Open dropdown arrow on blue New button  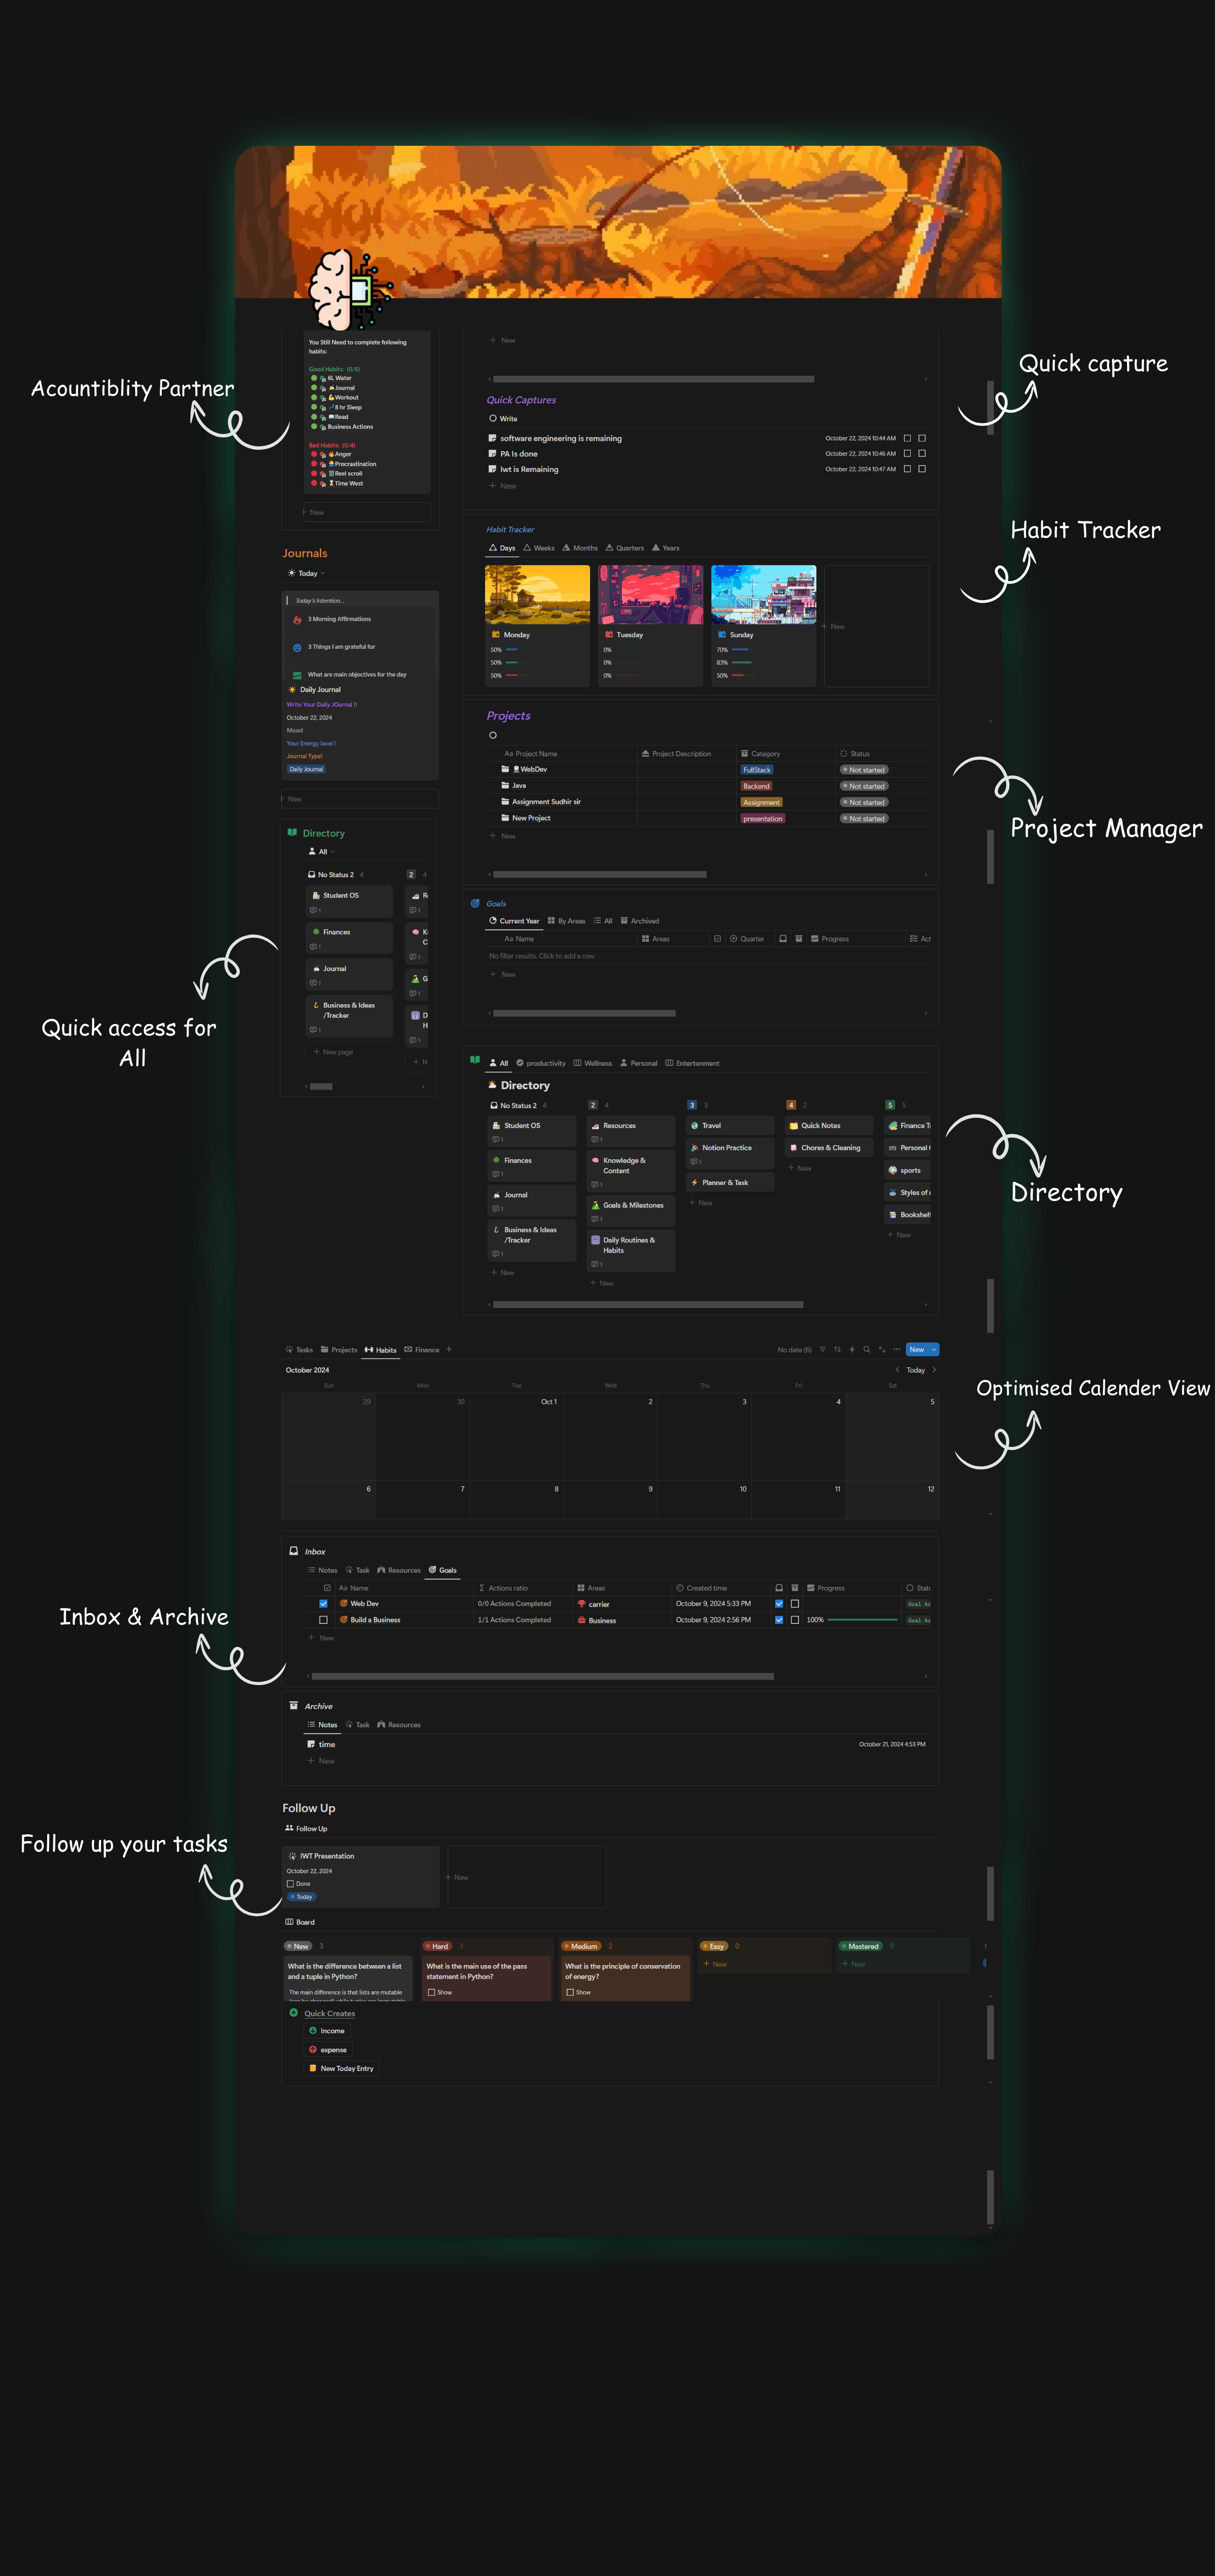pyautogui.click(x=934, y=1349)
